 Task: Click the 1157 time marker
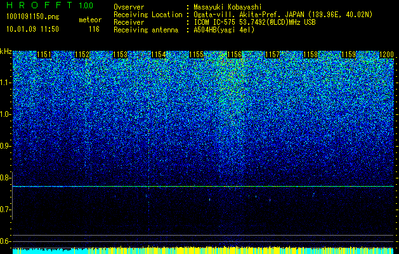coord(272,55)
